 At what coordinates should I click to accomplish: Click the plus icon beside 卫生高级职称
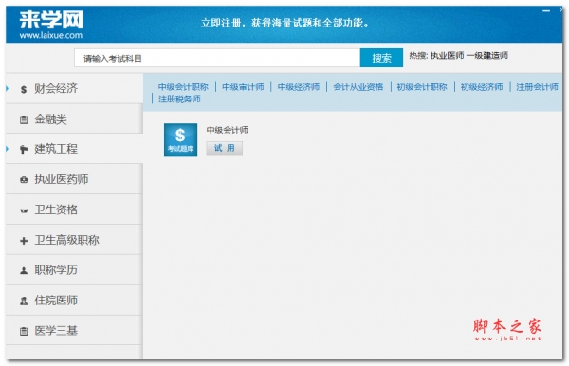tap(24, 241)
